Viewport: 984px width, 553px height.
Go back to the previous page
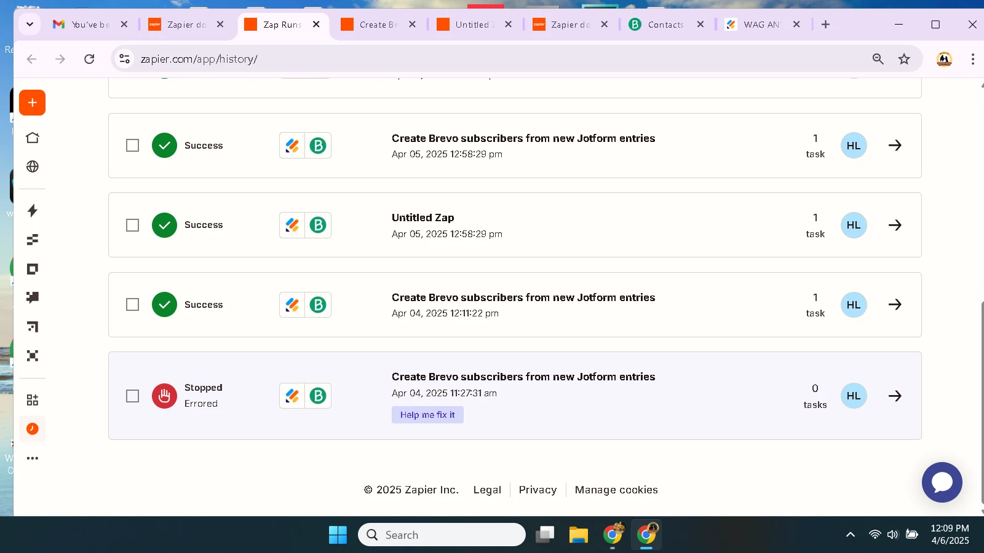coord(31,59)
